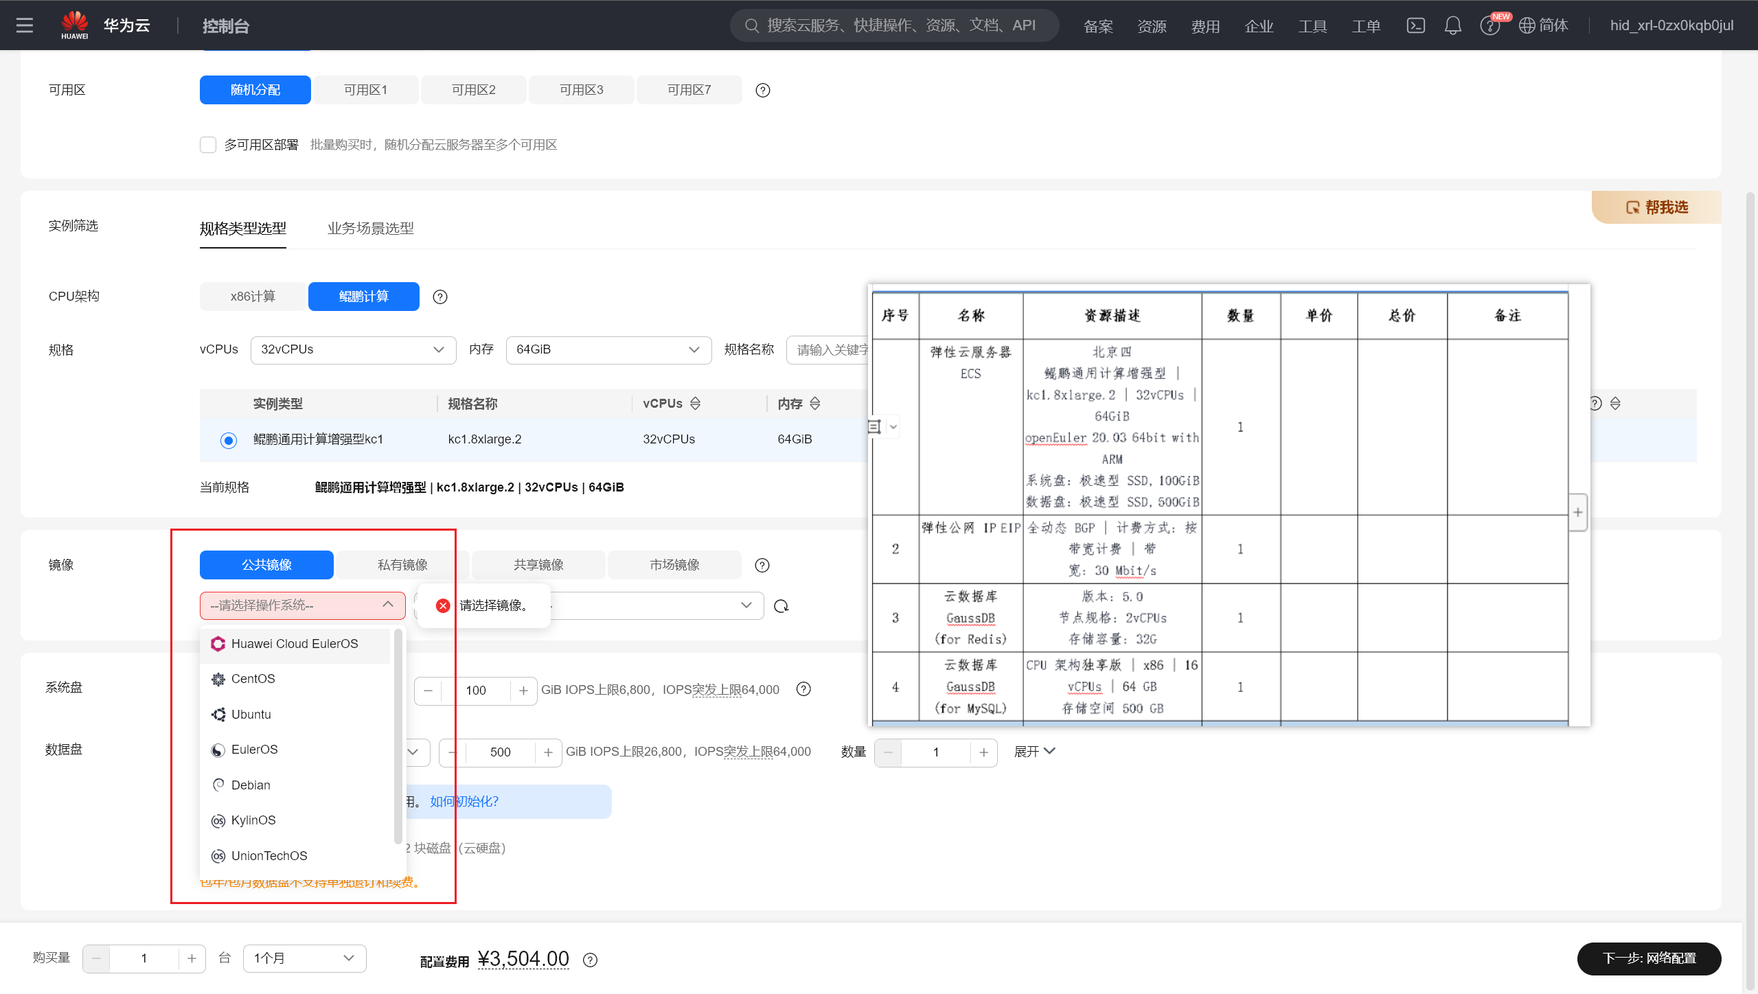Image resolution: width=1758 pixels, height=994 pixels.
Task: Select availability zone 7
Action: point(689,90)
